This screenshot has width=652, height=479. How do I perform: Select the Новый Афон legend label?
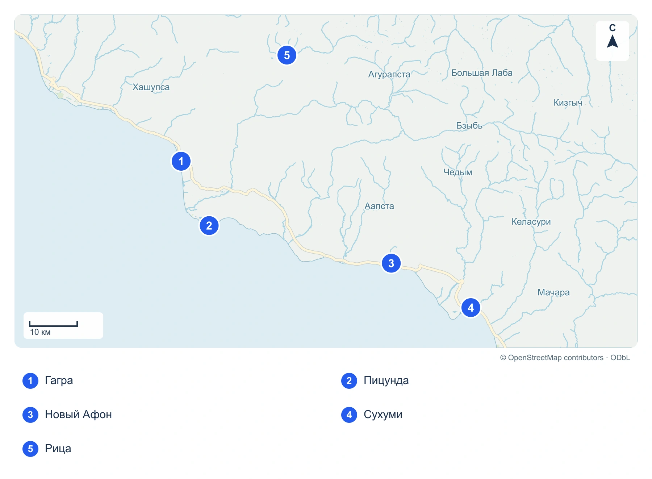click(x=78, y=415)
